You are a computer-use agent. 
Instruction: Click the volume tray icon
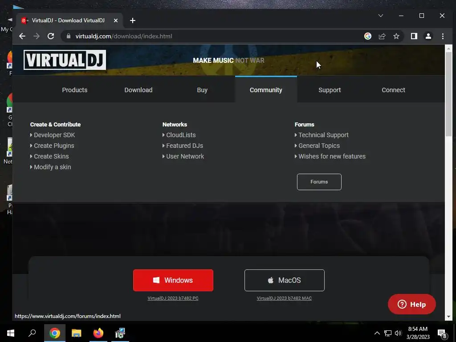398,333
